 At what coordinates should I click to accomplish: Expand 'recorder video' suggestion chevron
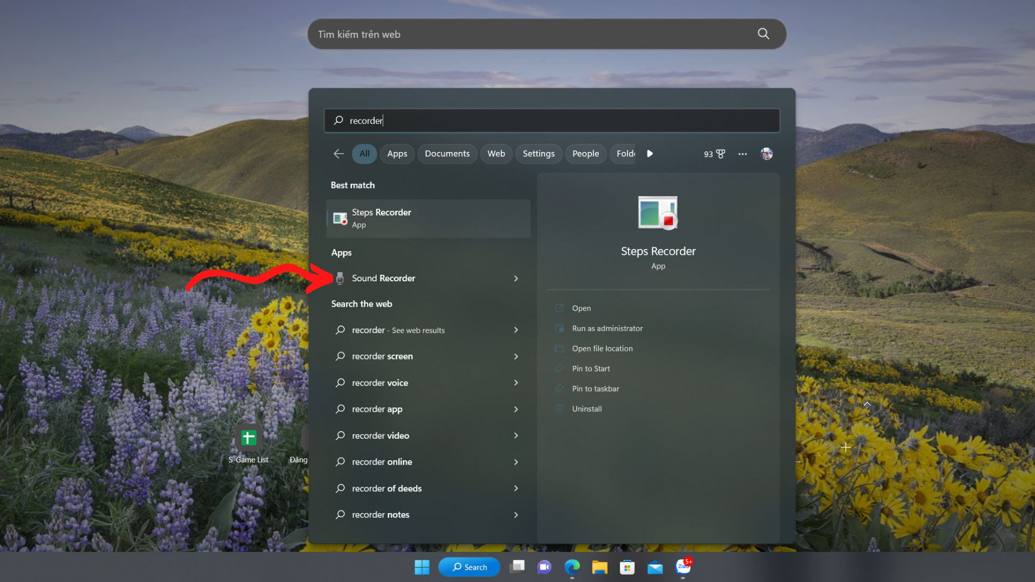point(516,435)
